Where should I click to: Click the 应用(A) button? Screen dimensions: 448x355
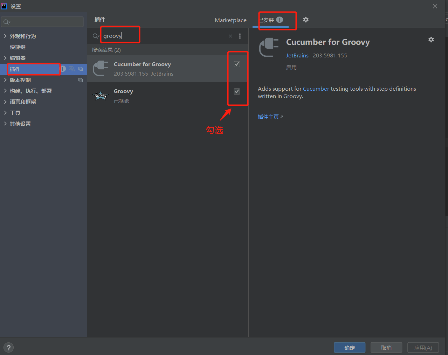[x=423, y=348]
